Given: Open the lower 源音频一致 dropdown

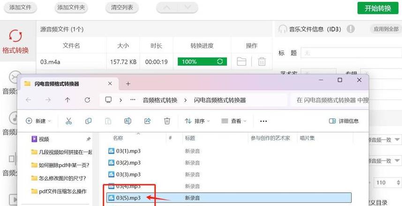Looking at the screenshot, I should click(x=384, y=161).
